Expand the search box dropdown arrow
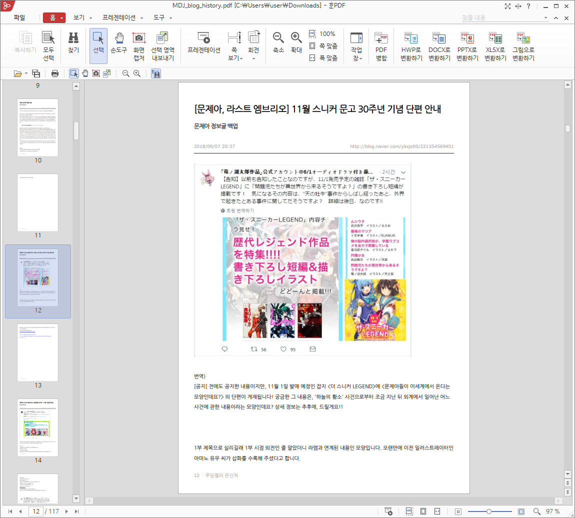This screenshot has width=575, height=518. [545, 17]
